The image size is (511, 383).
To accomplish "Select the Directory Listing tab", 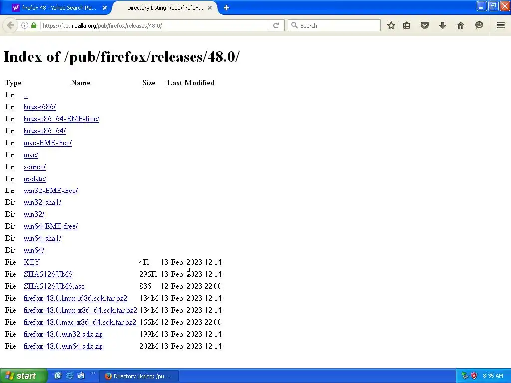I will [x=165, y=8].
